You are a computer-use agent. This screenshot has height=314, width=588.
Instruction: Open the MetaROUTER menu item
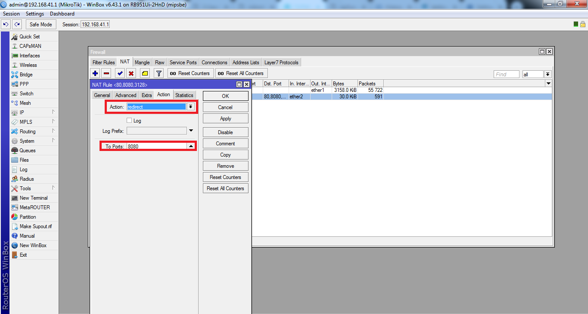34,207
